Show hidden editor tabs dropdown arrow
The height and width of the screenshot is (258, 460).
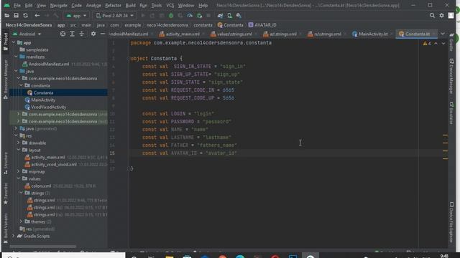pyautogui.click(x=443, y=34)
